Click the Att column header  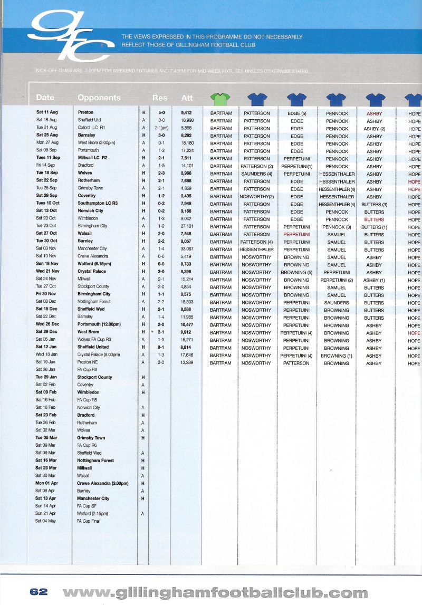tap(187, 98)
